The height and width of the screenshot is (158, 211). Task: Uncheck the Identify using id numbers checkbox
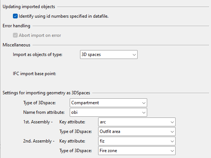click(15, 16)
